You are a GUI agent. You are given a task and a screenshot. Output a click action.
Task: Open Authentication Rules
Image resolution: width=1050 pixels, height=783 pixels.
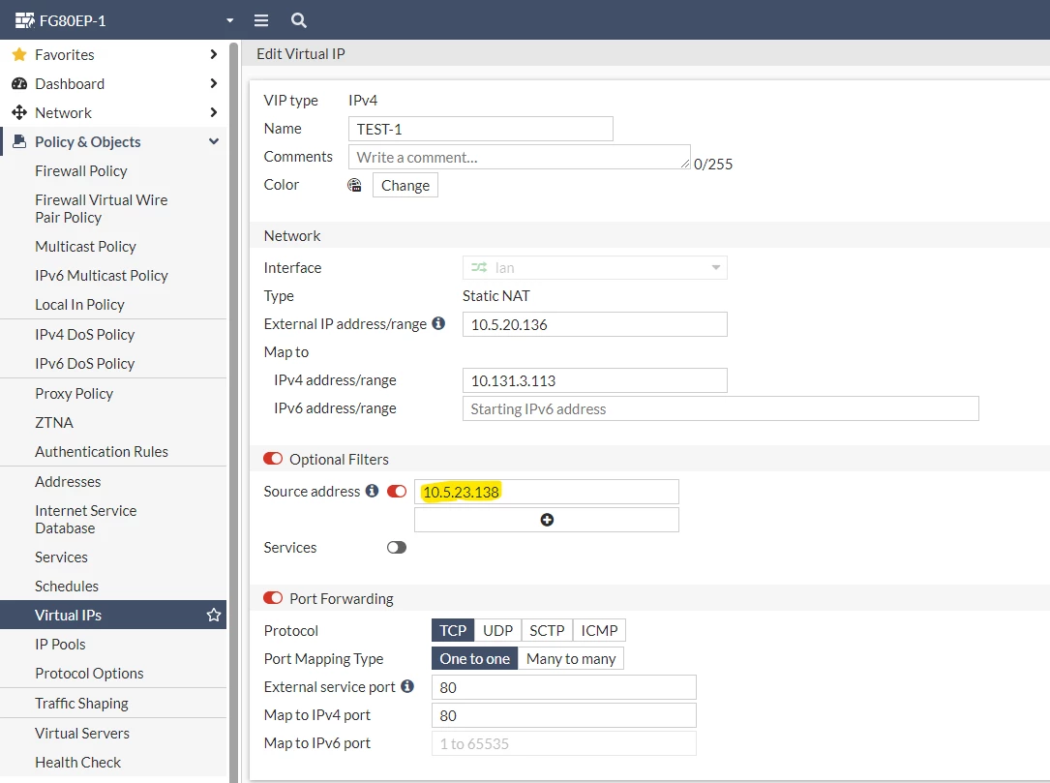pos(101,451)
